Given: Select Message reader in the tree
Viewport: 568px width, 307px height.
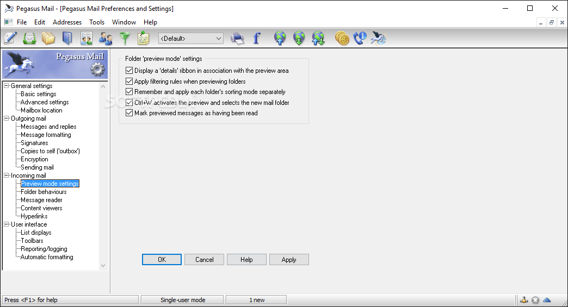Looking at the screenshot, I should pos(41,200).
